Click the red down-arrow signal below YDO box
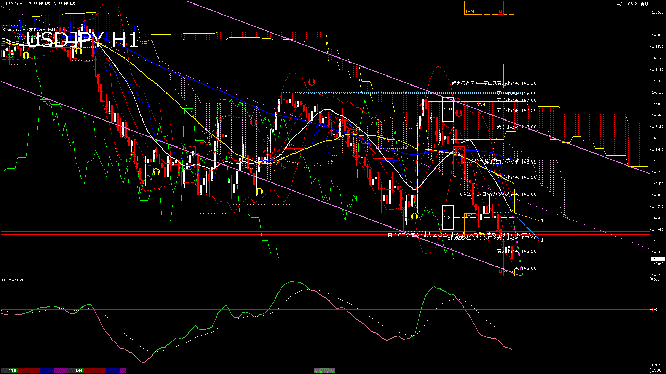The width and height of the screenshot is (666, 374). 459,113
